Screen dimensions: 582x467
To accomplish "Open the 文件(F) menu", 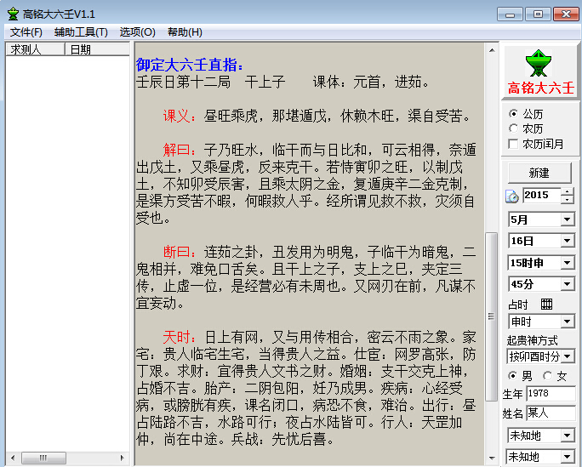I will (x=26, y=32).
